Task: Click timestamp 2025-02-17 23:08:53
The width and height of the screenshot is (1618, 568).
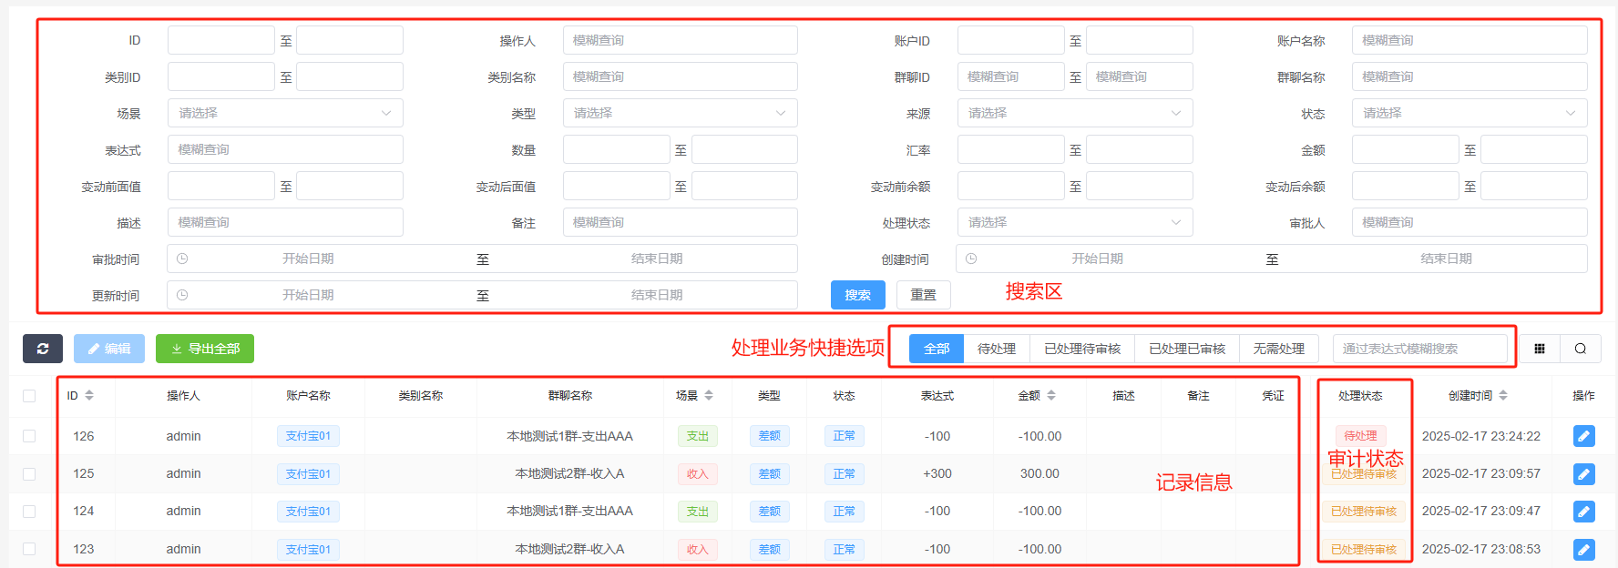Action: click(1481, 549)
